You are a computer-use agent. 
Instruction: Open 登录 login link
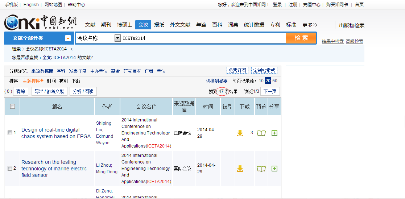277,5
